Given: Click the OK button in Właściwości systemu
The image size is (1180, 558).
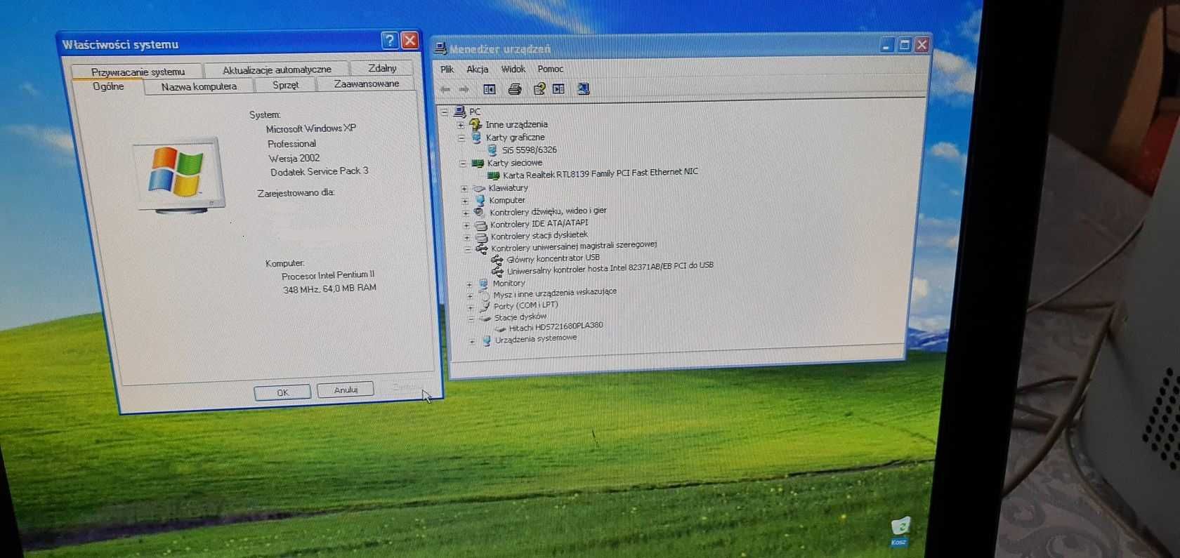Looking at the screenshot, I should pyautogui.click(x=282, y=392).
